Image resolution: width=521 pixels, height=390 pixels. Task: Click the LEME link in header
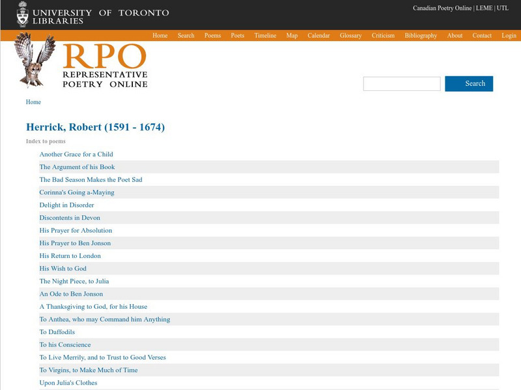(x=484, y=8)
